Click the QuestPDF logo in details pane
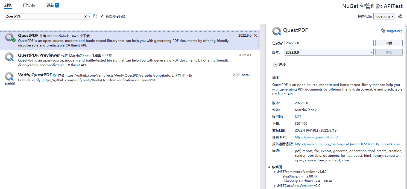Image resolution: width=407 pixels, height=189 pixels. [277, 31]
